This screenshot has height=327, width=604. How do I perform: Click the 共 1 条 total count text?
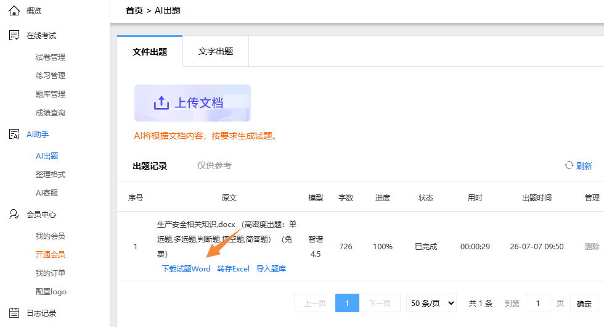[480, 303]
